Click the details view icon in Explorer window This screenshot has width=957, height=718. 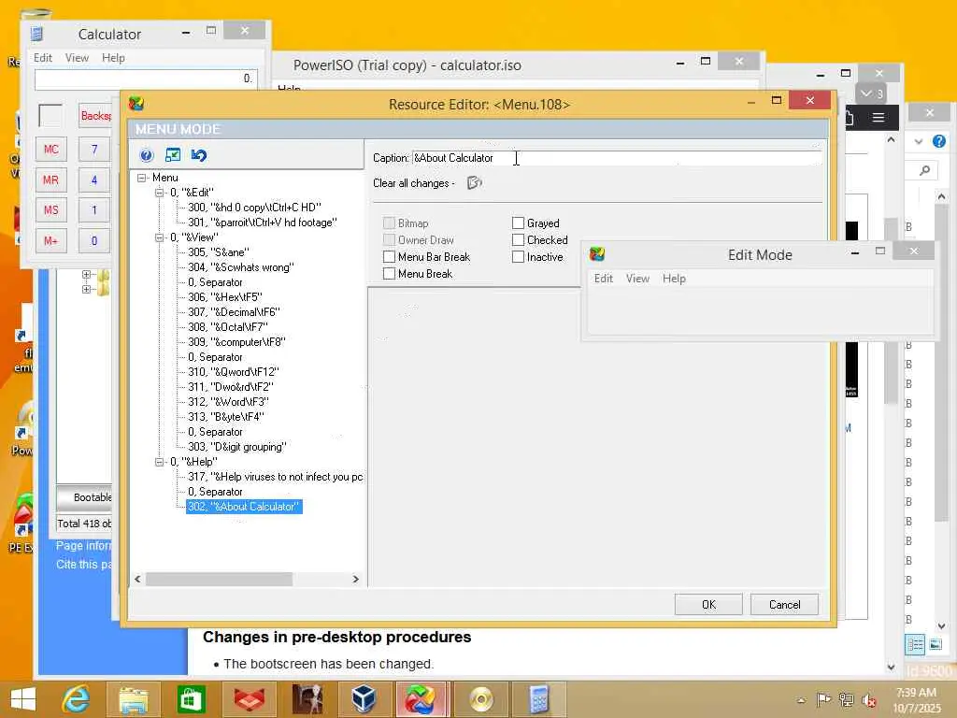[915, 644]
